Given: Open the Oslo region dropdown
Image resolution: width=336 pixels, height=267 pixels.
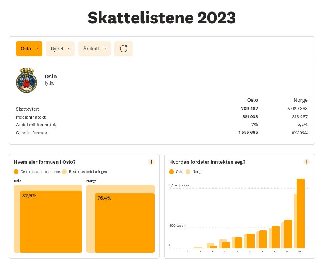Looking at the screenshot, I should tap(29, 49).
